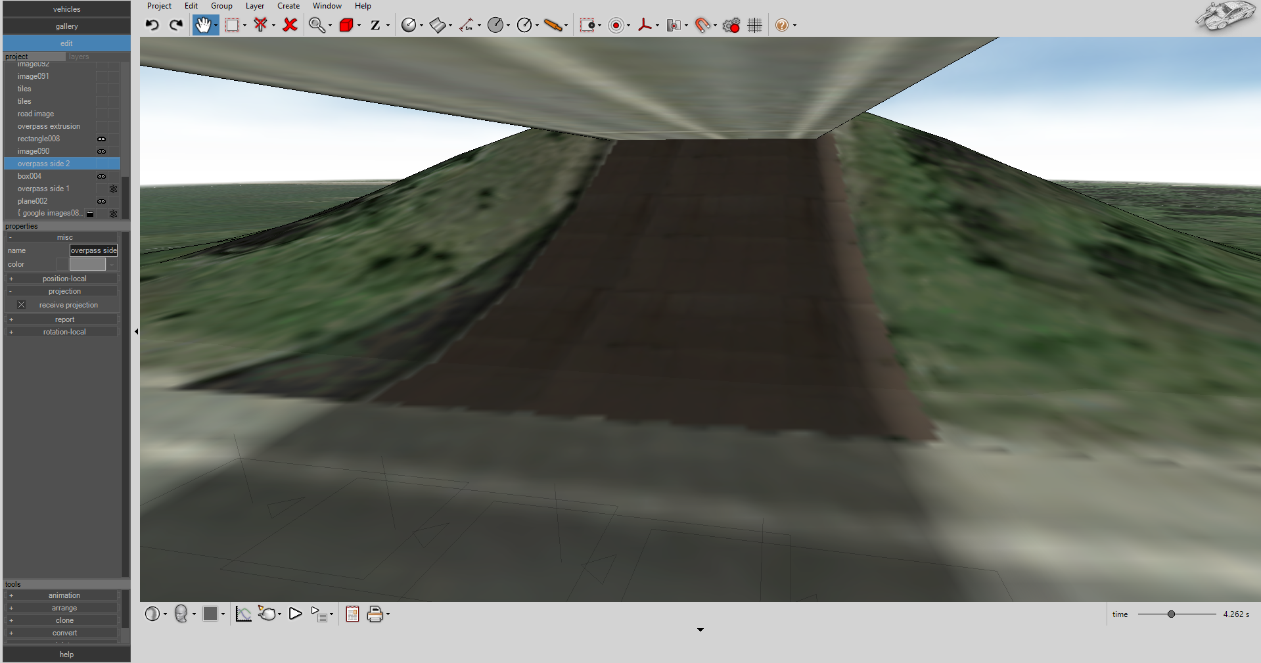Click the help button at panel bottom
The height and width of the screenshot is (663, 1261).
(x=66, y=654)
